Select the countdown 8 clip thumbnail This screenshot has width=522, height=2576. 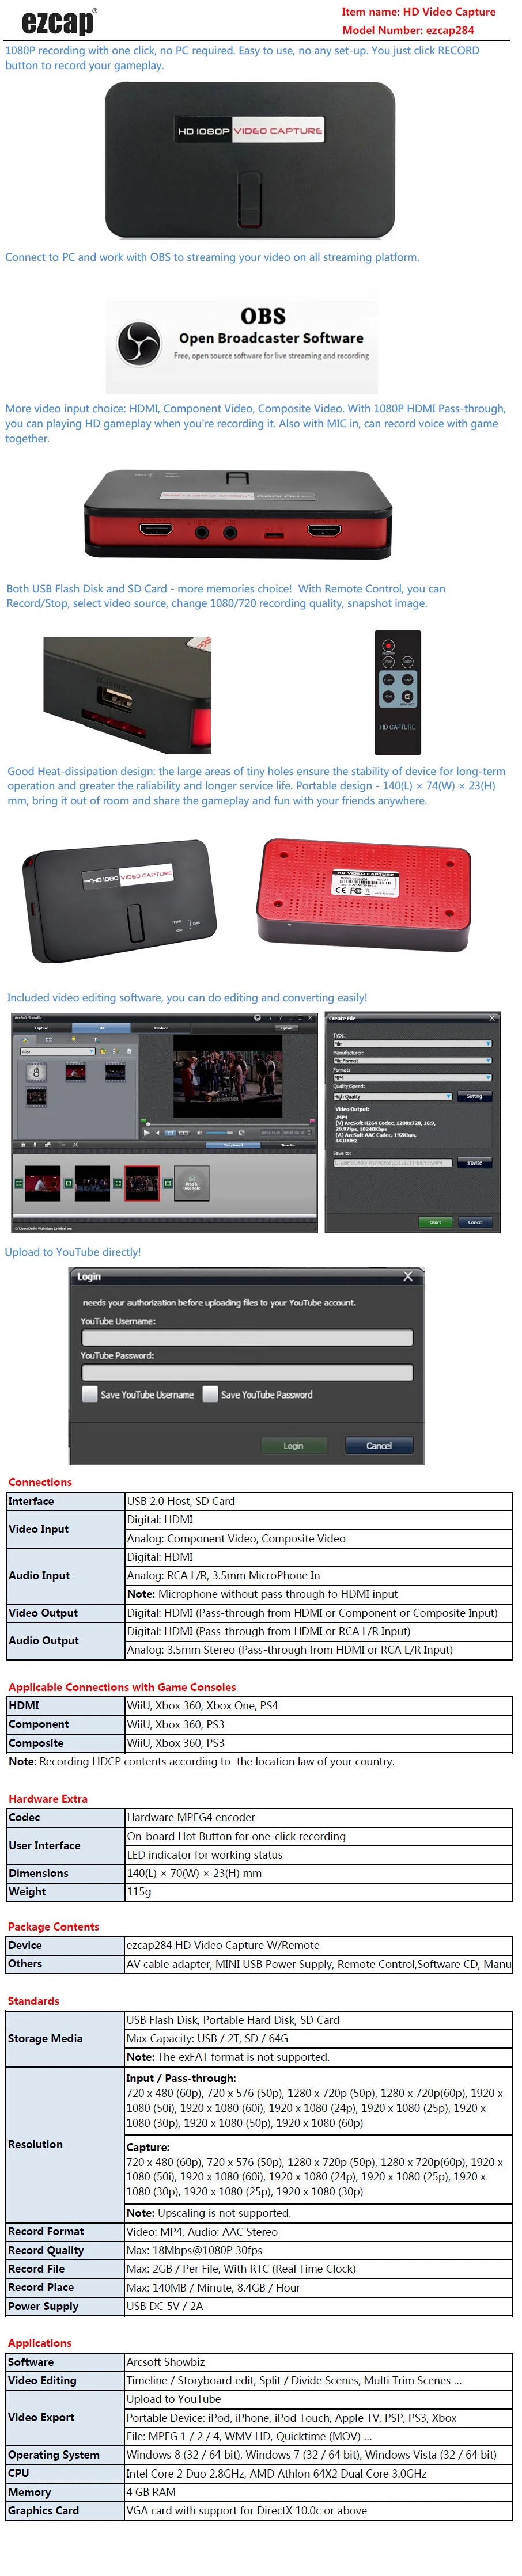36,1072
